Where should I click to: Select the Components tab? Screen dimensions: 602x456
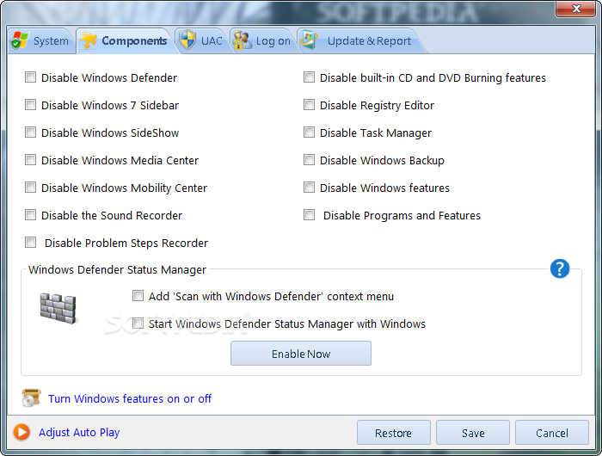126,40
